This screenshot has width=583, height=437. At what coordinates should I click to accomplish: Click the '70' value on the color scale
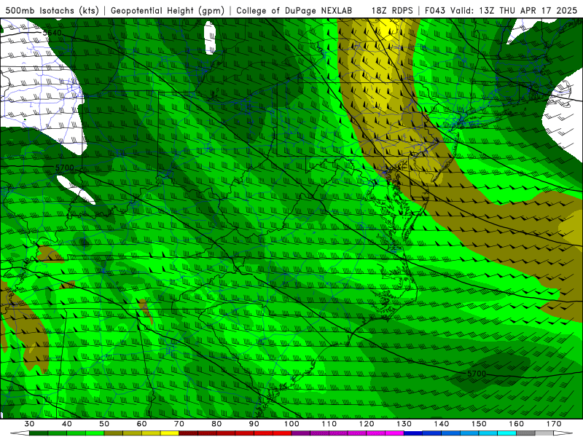(179, 424)
